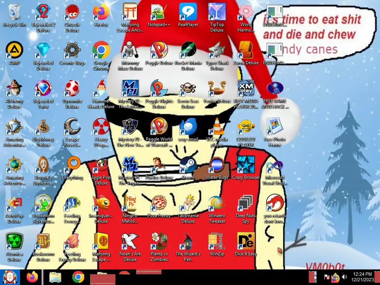This screenshot has height=285, width=380.
Task: Open File Explorer from the taskbar
Action: [55, 278]
